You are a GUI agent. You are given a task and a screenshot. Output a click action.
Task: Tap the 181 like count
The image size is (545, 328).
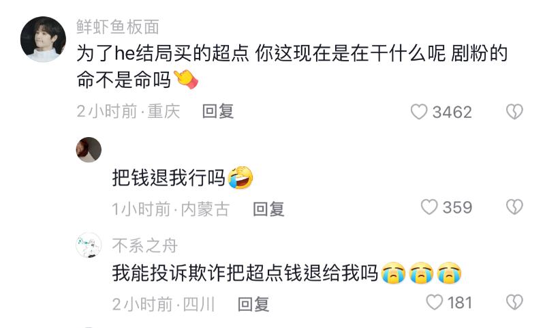pyautogui.click(x=459, y=302)
